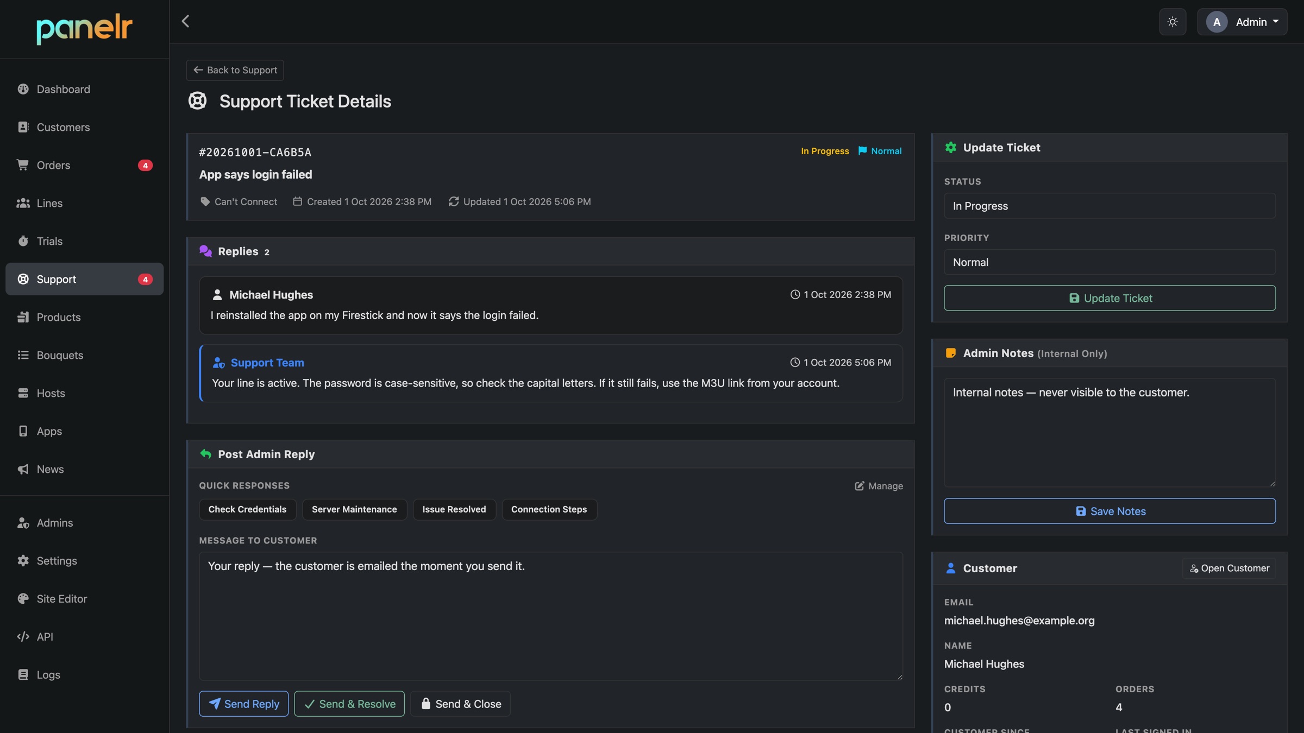The width and height of the screenshot is (1304, 733).
Task: Click the Support lifebuoy sidebar icon
Action: [23, 279]
